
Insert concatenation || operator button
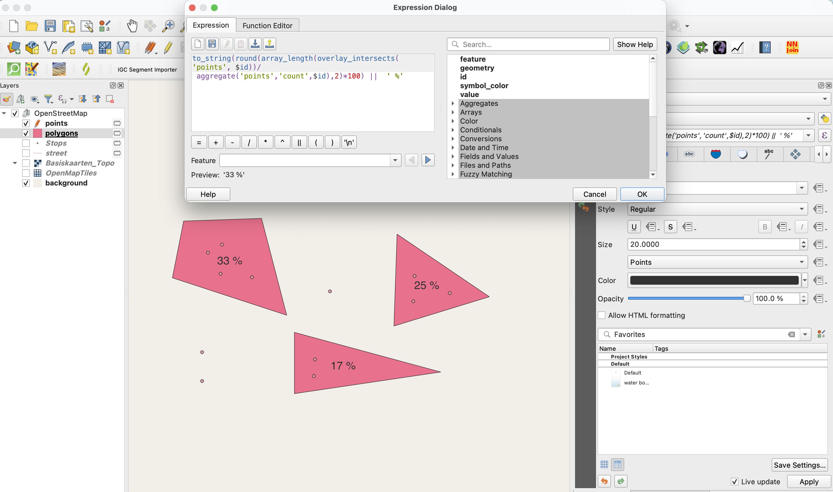(299, 143)
